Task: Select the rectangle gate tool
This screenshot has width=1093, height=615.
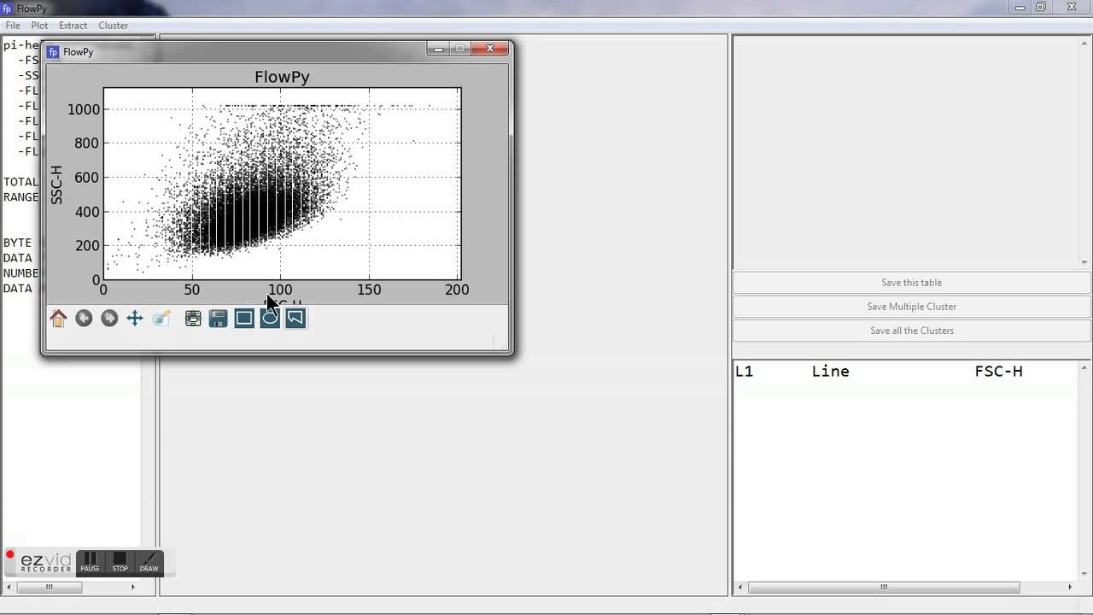Action: tap(244, 319)
